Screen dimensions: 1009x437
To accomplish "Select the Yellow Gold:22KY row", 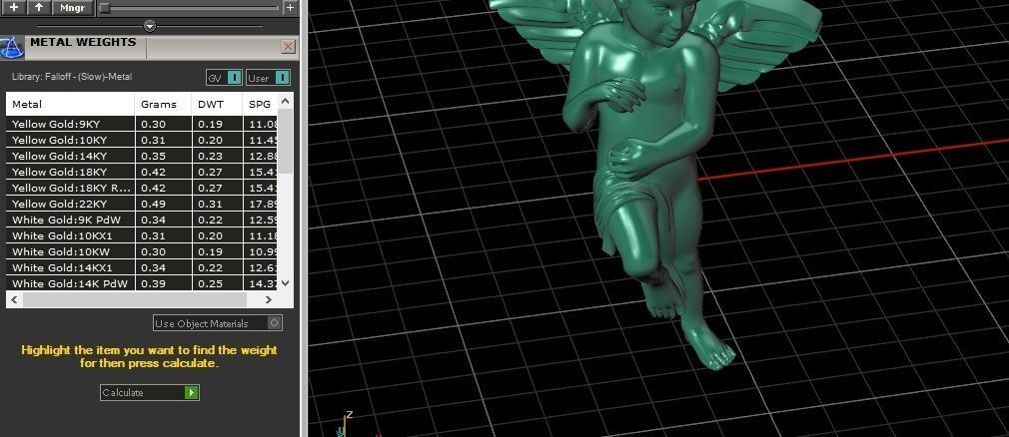I will 142,204.
